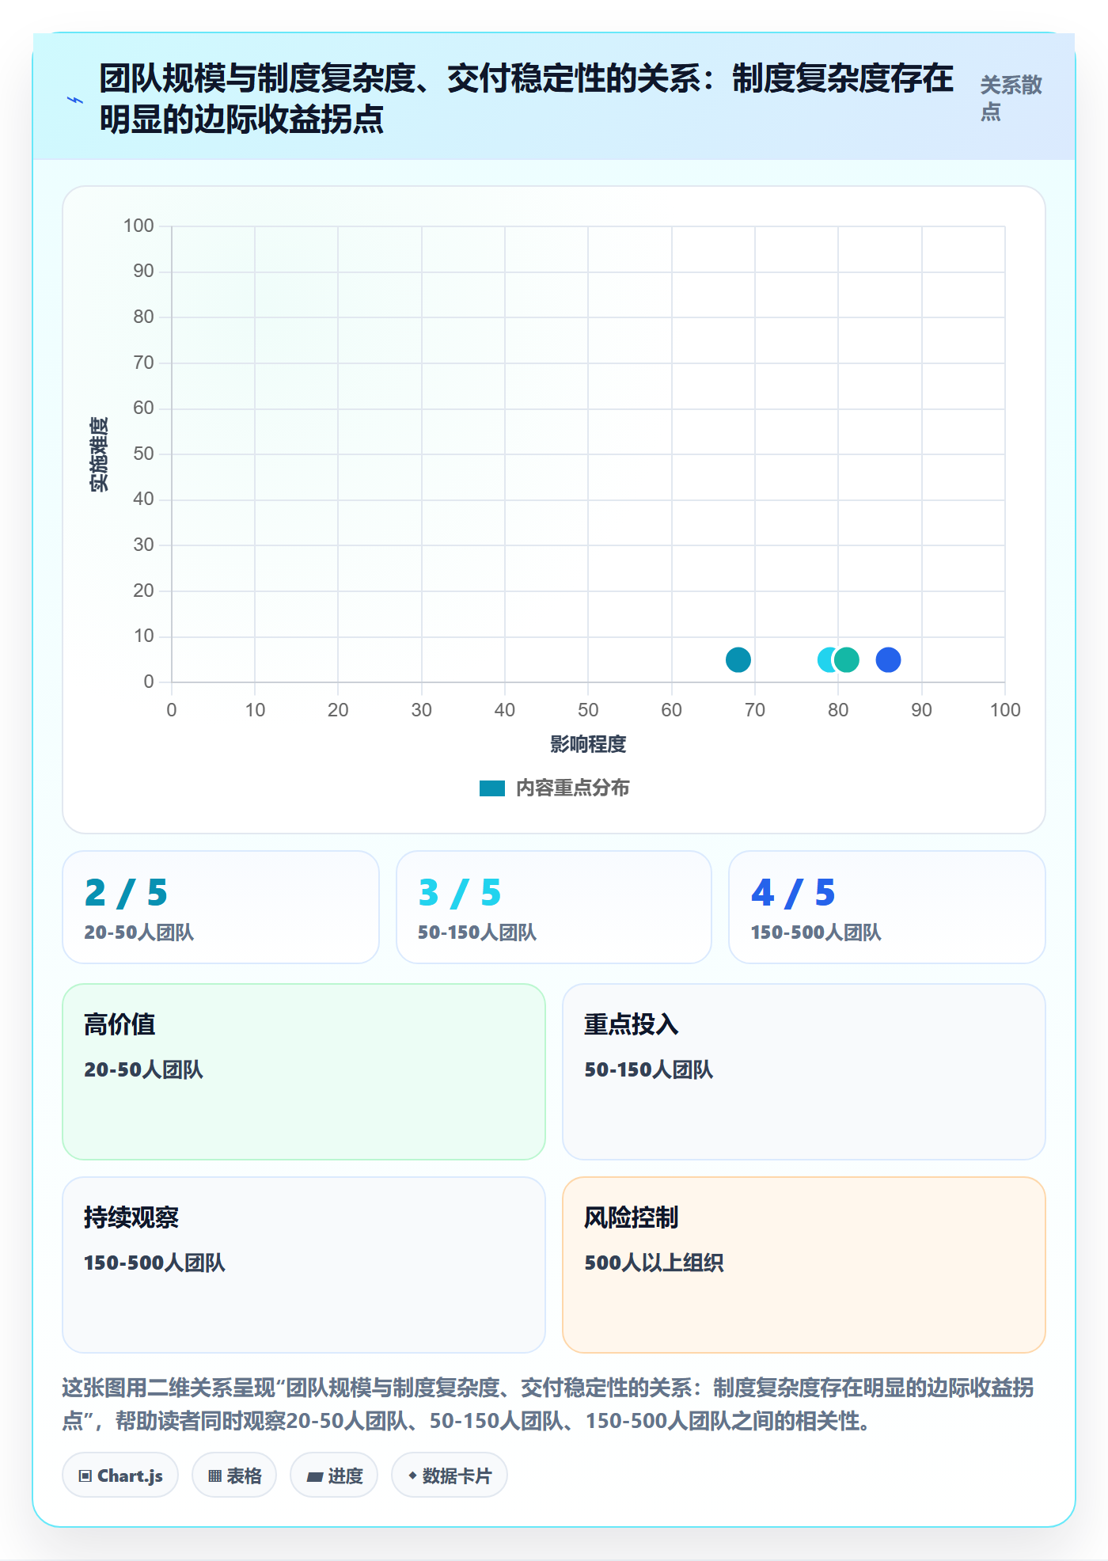This screenshot has height=1561, width=1108.
Task: Click the 20-50人团队 label under 2 / 5
Action: pyautogui.click(x=139, y=932)
